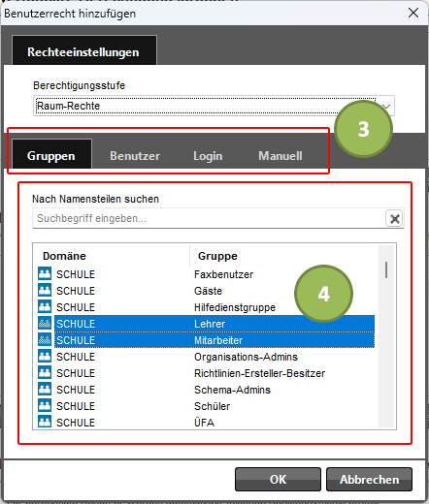Screen dimensions: 429x504
Task: Click the group icon in the Schüler row
Action: [x=45, y=405]
